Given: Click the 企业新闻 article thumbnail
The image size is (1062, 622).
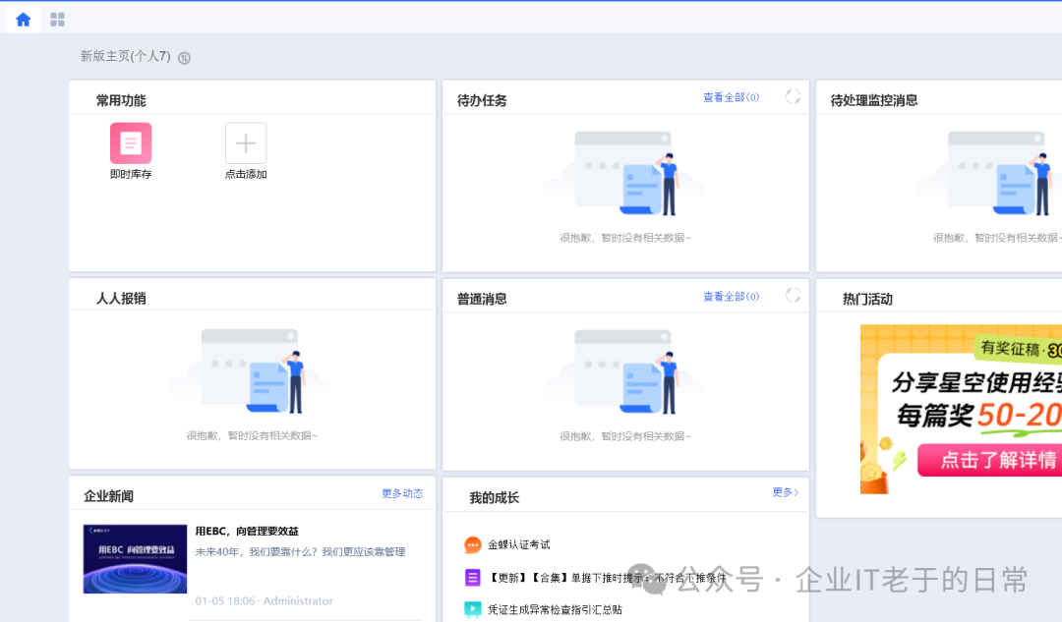Looking at the screenshot, I should (136, 559).
